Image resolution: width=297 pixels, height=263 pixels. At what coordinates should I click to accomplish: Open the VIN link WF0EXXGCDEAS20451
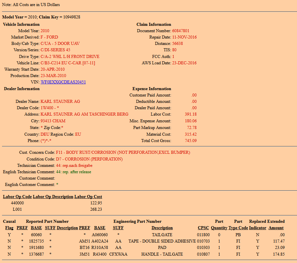click(63, 82)
